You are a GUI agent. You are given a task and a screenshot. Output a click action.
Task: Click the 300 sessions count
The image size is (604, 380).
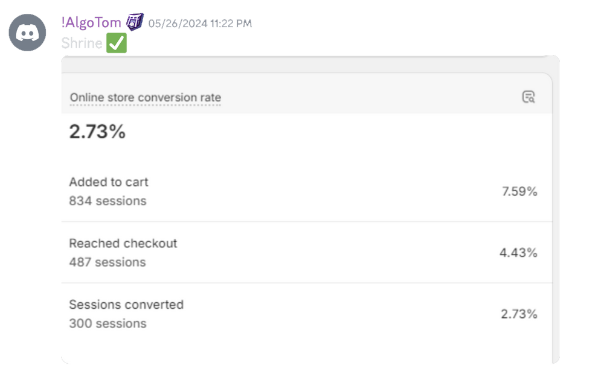[108, 323]
